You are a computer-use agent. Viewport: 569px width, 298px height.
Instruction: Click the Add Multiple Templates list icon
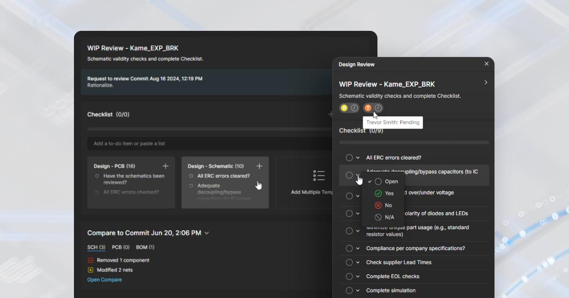[319, 176]
